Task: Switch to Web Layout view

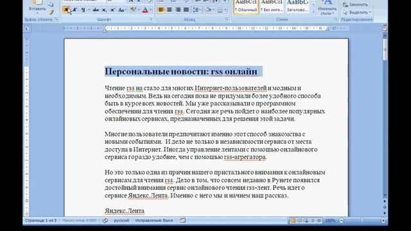Action: point(306,221)
